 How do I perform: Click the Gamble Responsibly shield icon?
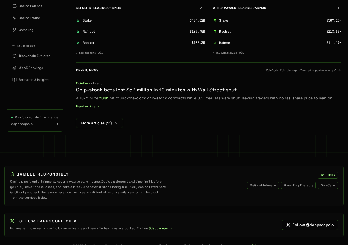pos(12,174)
